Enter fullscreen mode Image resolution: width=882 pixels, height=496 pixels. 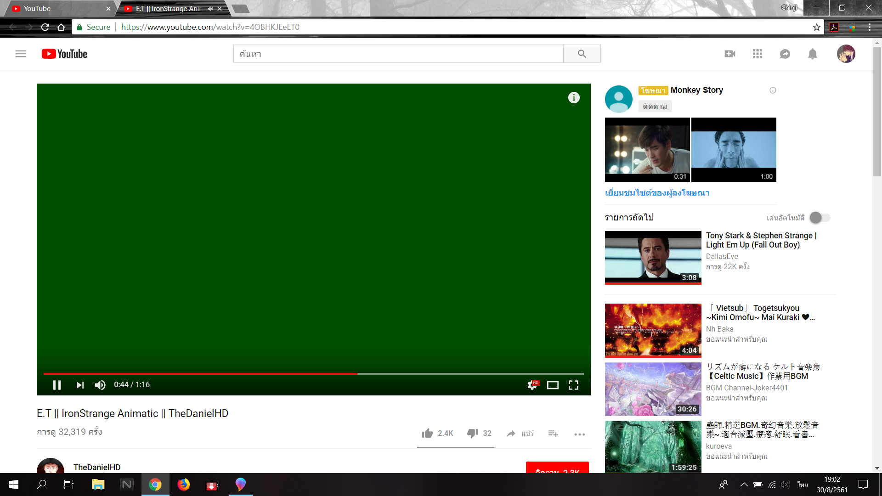[x=573, y=385]
